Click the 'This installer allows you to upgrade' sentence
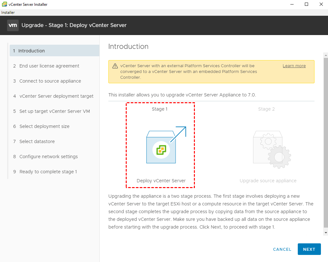Image resolution: width=328 pixels, height=262 pixels. 182,95
